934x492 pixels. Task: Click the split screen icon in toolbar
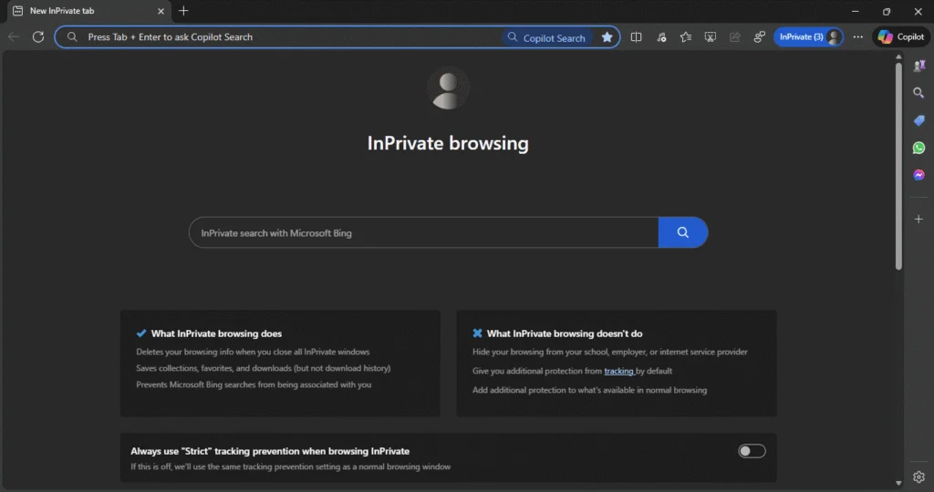coord(637,37)
